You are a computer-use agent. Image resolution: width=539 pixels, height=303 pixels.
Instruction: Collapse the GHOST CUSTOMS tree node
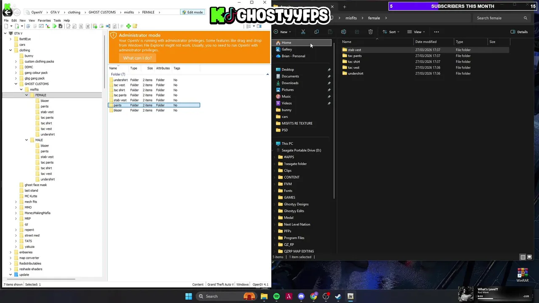pyautogui.click(x=16, y=84)
